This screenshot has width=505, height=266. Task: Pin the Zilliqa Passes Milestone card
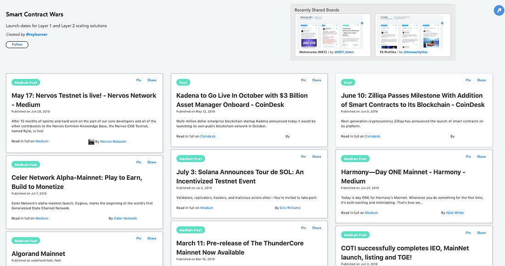[468, 80]
